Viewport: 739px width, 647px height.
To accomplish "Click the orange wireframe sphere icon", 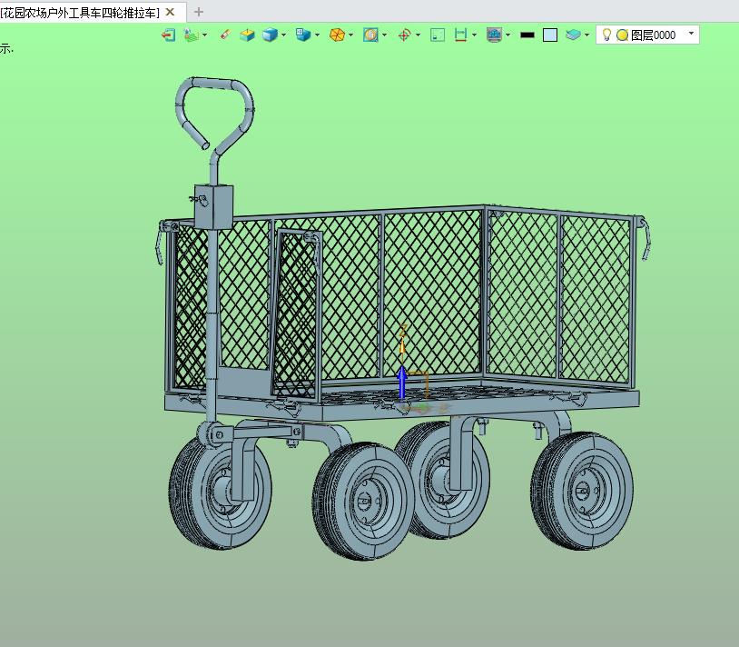I will 336,35.
